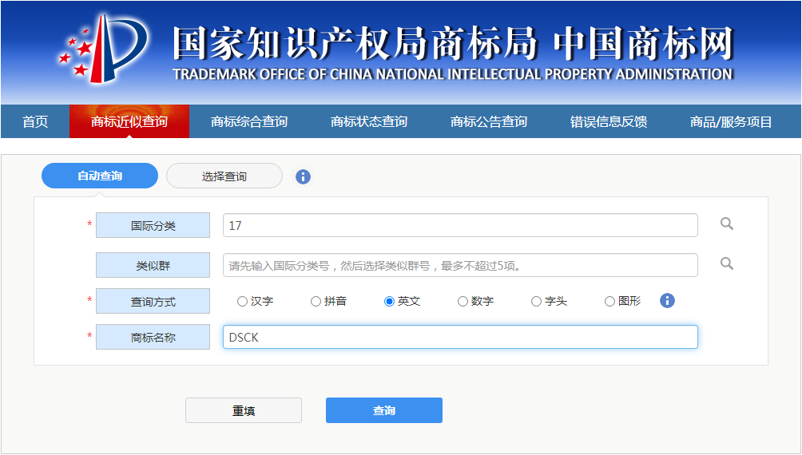Screen dimensions: 802x455
Task: Click the Trademark Office logo emblem
Action: point(104,49)
